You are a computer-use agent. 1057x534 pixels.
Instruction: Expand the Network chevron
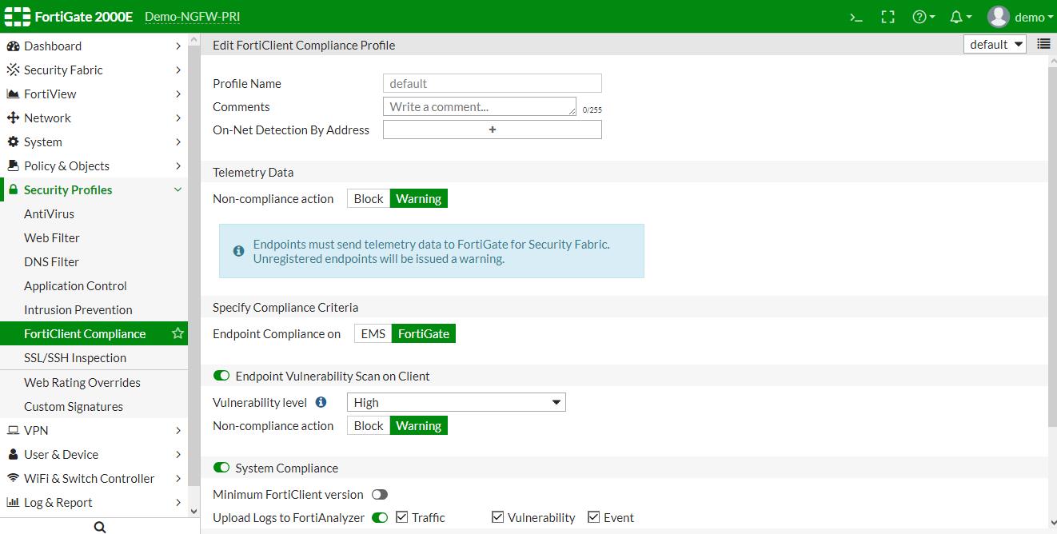177,118
